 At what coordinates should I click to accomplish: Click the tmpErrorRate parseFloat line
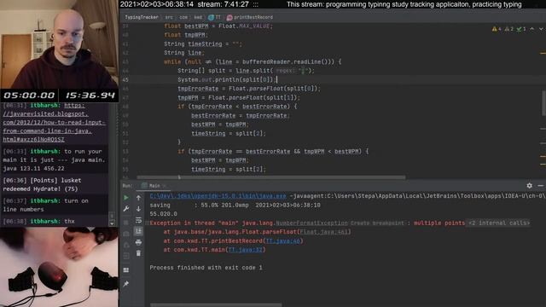coord(248,89)
